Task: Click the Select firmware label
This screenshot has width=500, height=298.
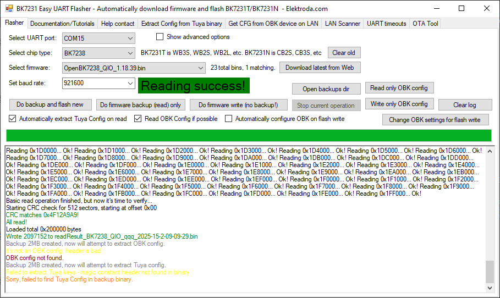Action: 29,68
